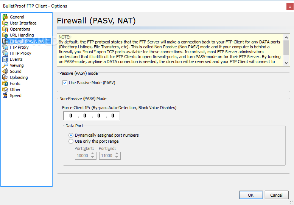294x205 pixels.
Task: Click the note scrollbar thumb
Action: [286, 48]
